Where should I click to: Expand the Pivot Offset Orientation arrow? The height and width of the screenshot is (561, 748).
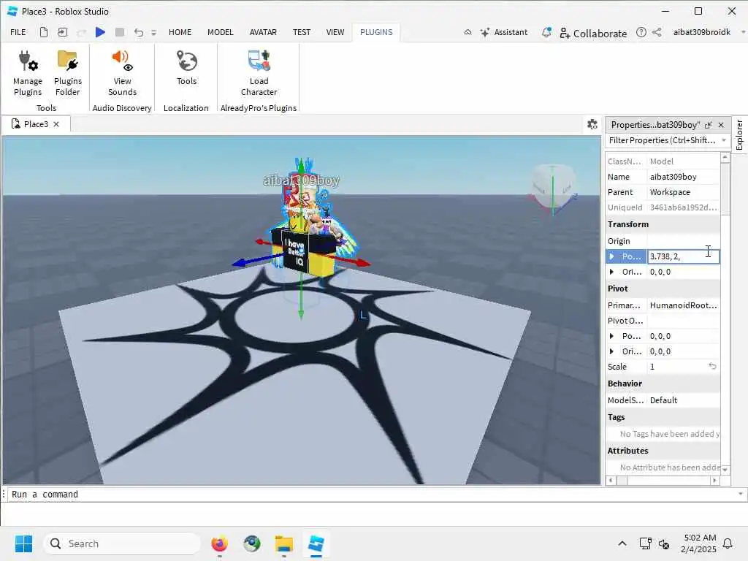(611, 351)
